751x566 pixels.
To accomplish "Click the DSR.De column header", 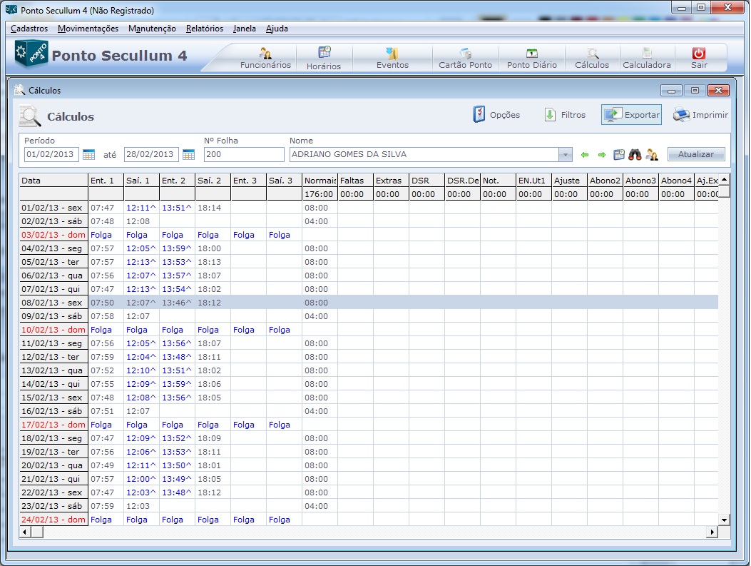I will pyautogui.click(x=462, y=181).
